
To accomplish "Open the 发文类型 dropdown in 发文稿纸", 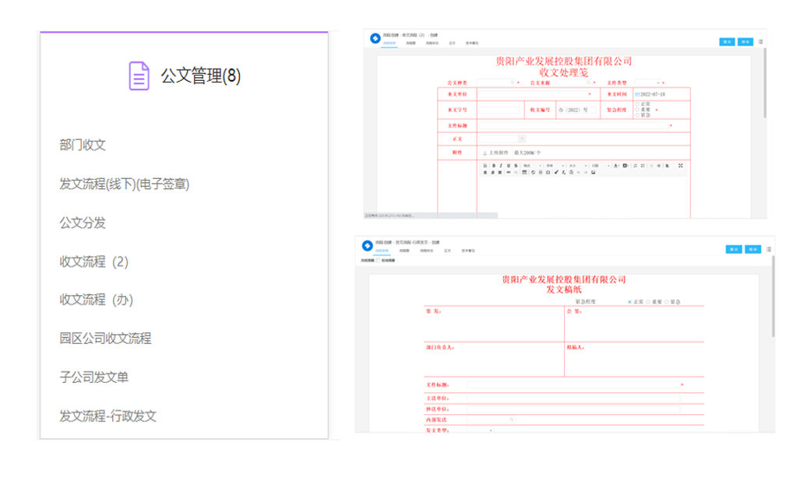I will pyautogui.click(x=480, y=430).
